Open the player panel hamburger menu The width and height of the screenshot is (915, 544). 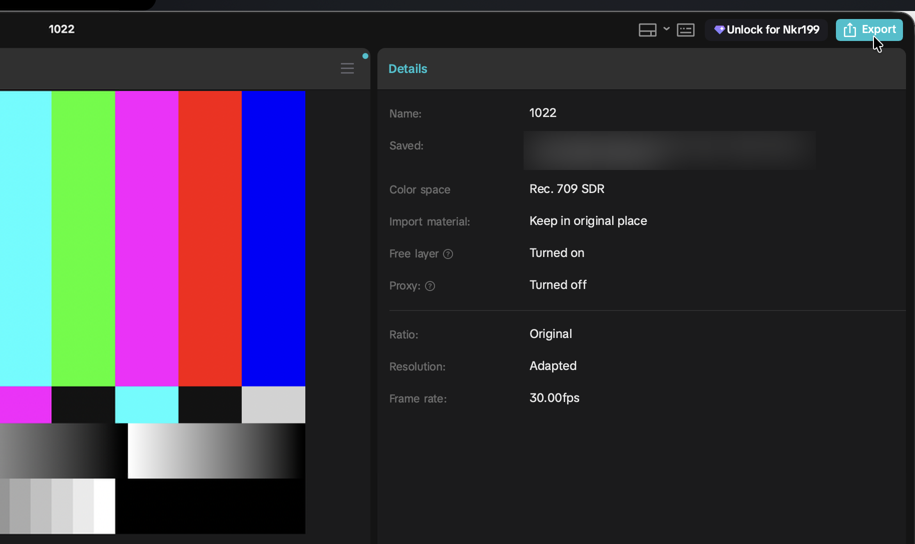(x=347, y=68)
